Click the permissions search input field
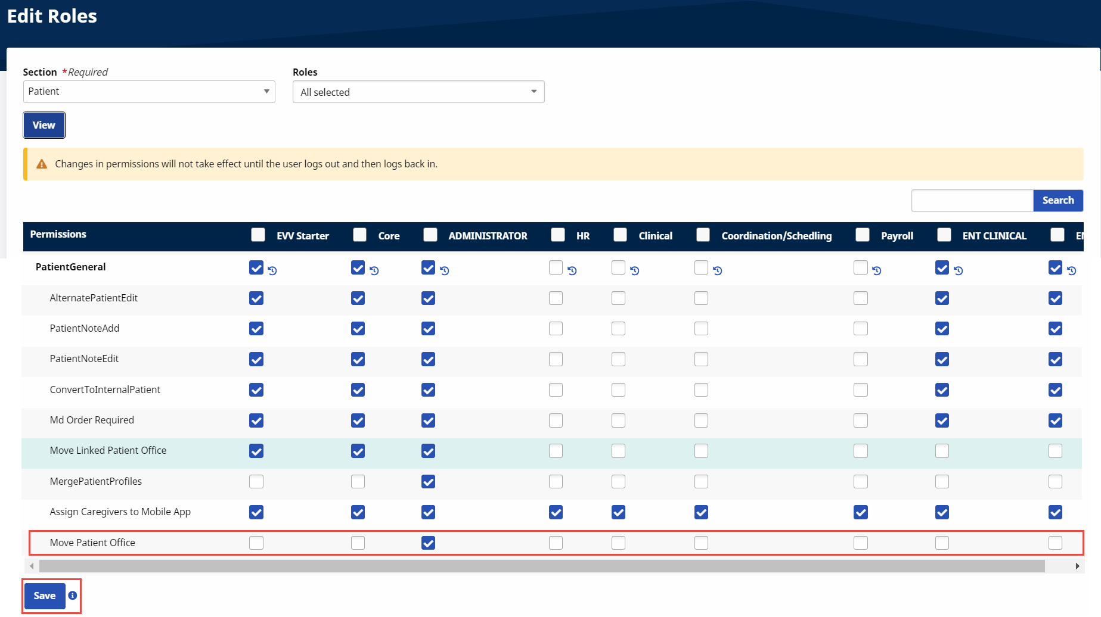1101x617 pixels. pos(972,201)
